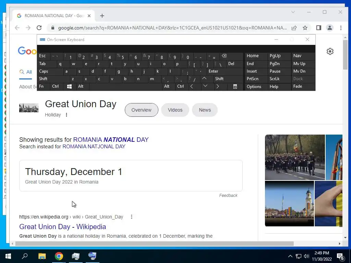Open options dots beside Wikipedia result URL

132,217
